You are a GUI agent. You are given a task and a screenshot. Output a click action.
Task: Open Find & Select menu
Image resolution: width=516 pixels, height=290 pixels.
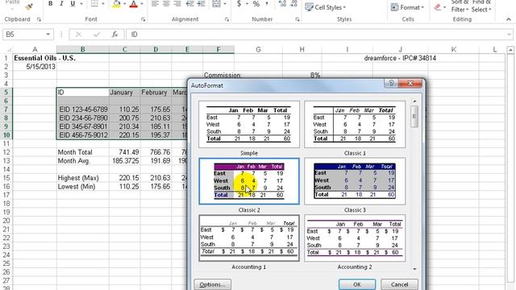(x=481, y=6)
